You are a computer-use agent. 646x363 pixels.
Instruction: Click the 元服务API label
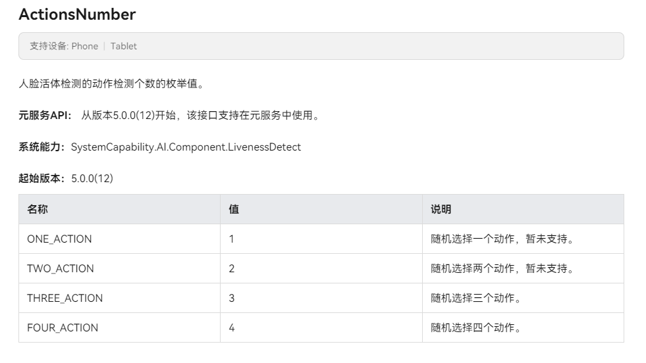point(45,116)
